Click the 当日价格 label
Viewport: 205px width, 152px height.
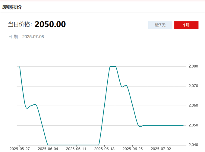[20, 25]
